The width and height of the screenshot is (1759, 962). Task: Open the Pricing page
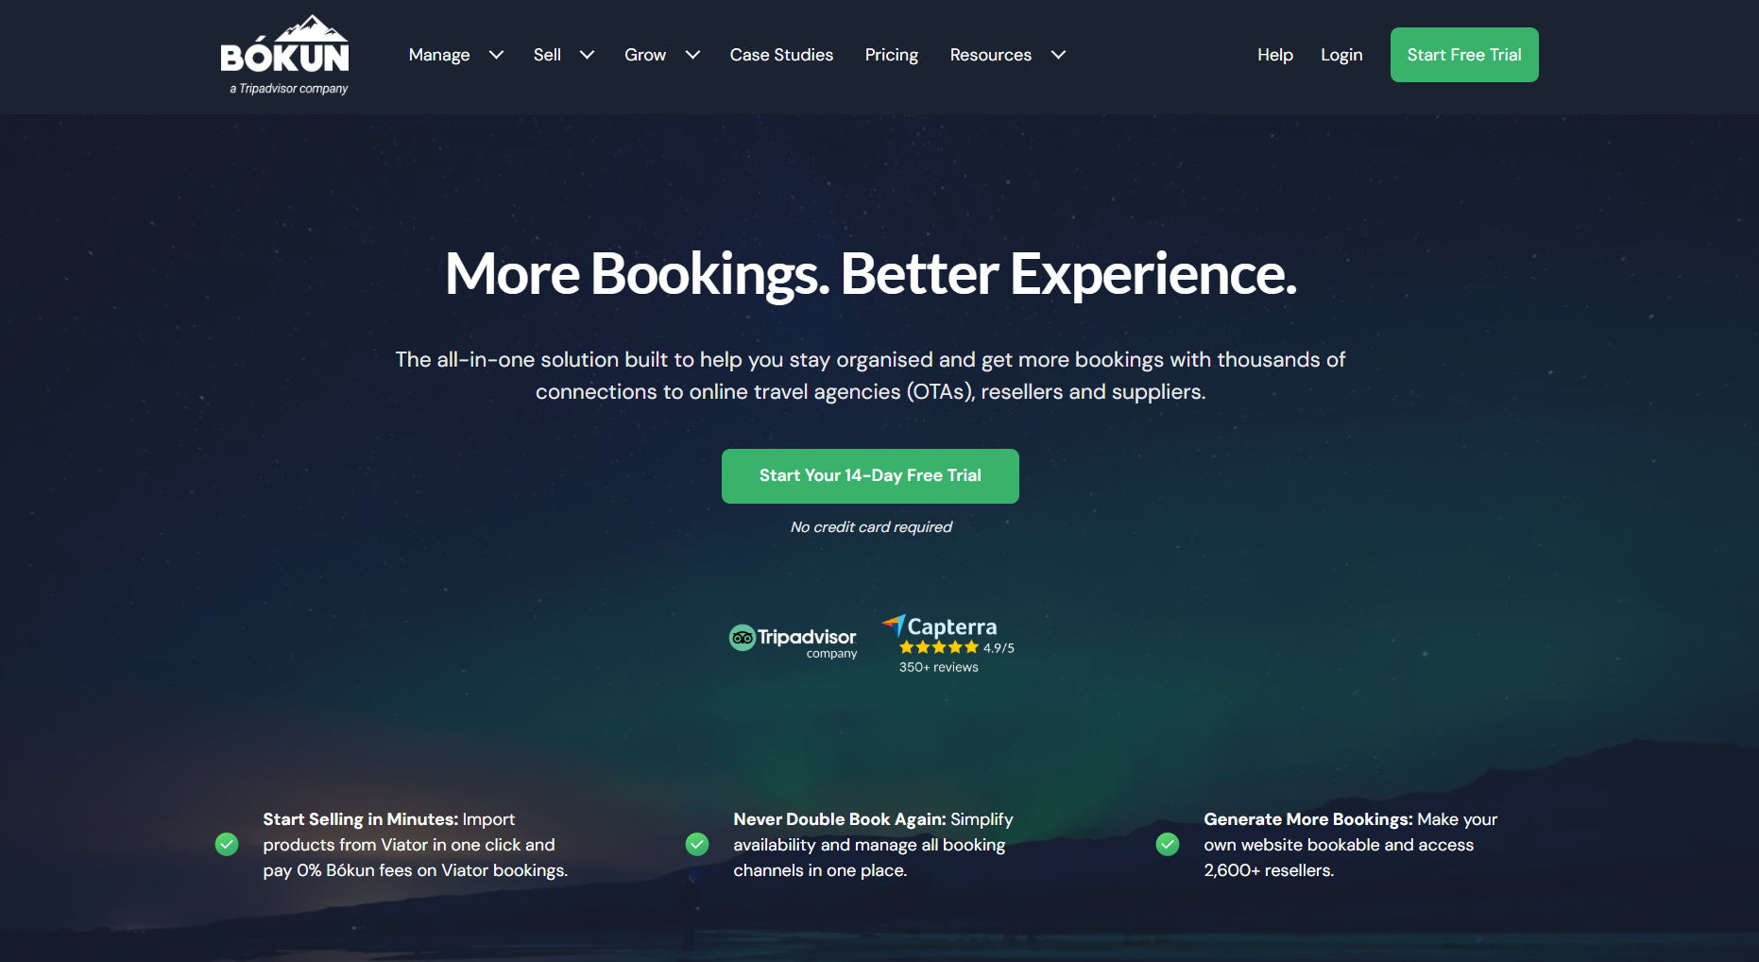(892, 55)
